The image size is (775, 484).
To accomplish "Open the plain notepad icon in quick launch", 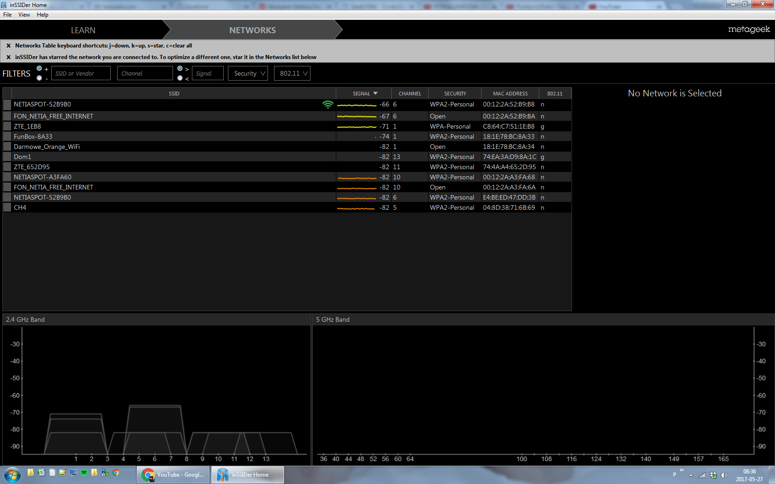I will (52, 472).
